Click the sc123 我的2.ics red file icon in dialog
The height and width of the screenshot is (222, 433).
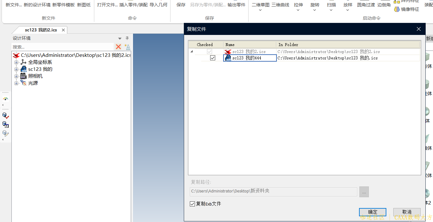[x=228, y=51]
